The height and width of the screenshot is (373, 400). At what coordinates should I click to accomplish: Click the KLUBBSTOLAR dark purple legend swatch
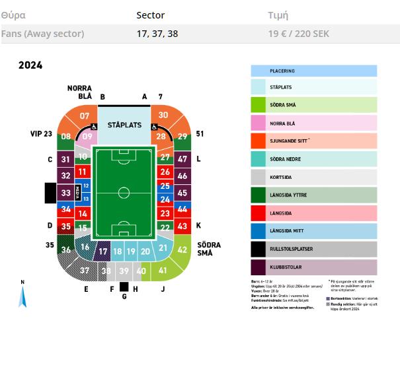258,267
